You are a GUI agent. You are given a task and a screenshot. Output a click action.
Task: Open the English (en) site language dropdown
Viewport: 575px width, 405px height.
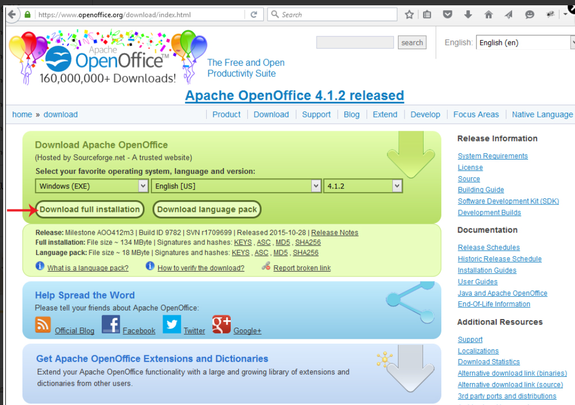click(525, 43)
